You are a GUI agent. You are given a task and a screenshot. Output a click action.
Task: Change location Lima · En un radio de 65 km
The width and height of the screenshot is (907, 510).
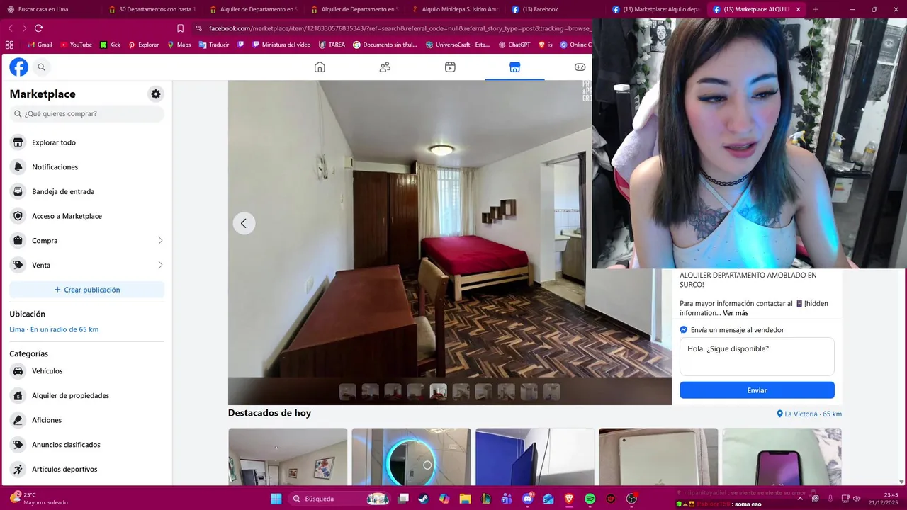tap(54, 329)
